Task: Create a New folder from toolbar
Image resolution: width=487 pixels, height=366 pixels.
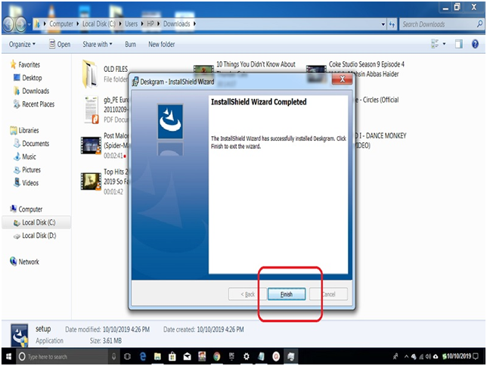Action: tap(162, 45)
